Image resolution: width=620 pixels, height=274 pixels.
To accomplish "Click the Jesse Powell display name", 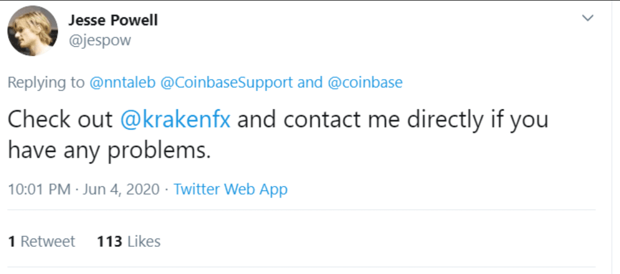I will tap(113, 20).
